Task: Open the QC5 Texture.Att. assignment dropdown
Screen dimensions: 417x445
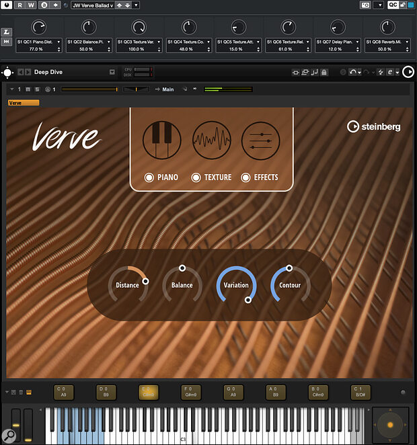Action: click(258, 42)
